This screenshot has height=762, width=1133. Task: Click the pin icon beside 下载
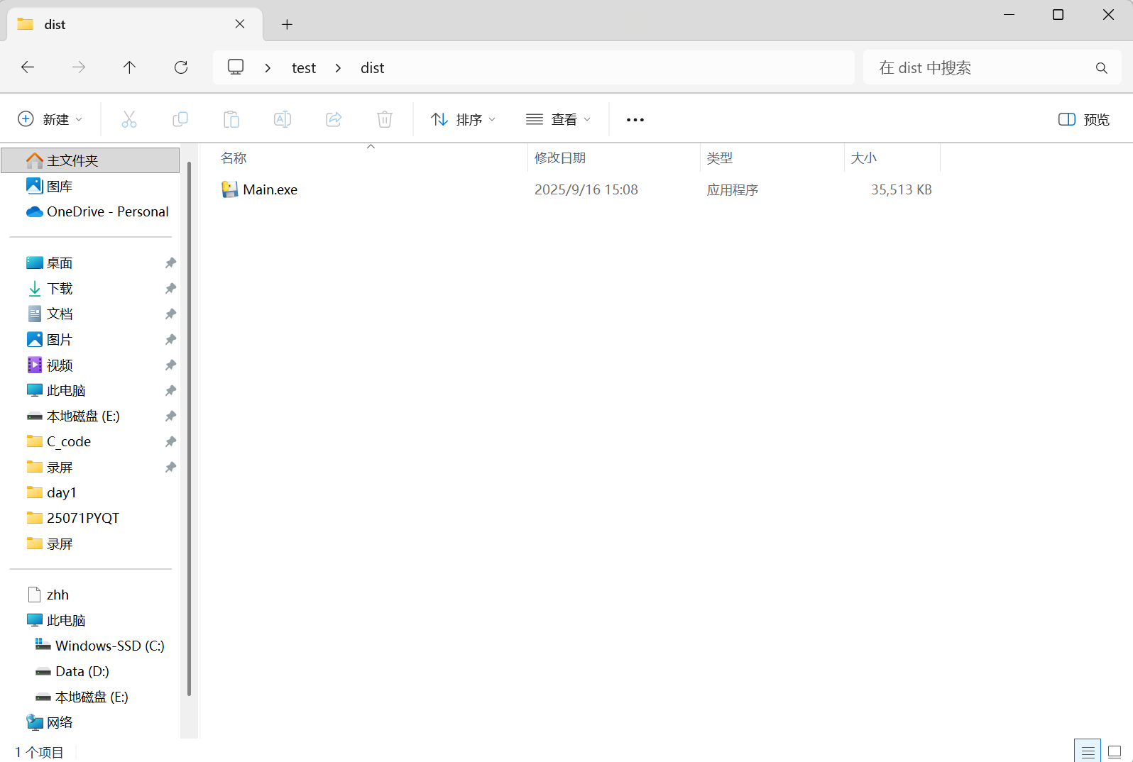[x=170, y=289]
